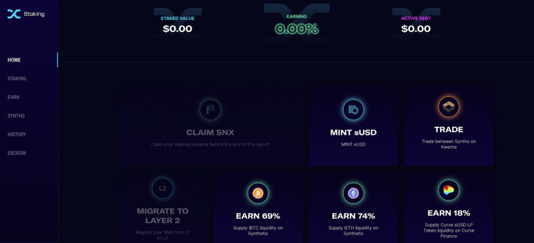Click the Bitcoin iBTC icon
The width and height of the screenshot is (534, 243).
258,193
